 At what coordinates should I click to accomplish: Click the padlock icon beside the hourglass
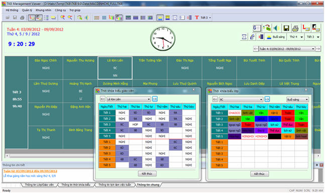(252, 37)
